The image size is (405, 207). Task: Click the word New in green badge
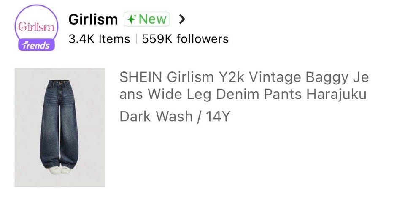click(153, 19)
